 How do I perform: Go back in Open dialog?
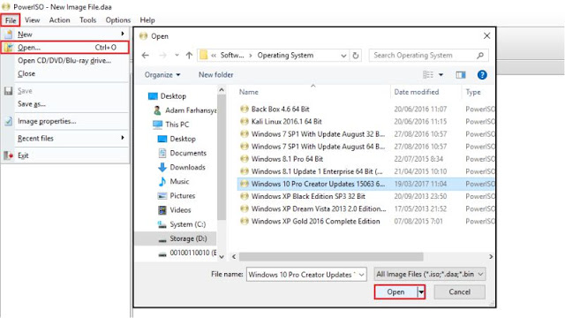click(145, 55)
